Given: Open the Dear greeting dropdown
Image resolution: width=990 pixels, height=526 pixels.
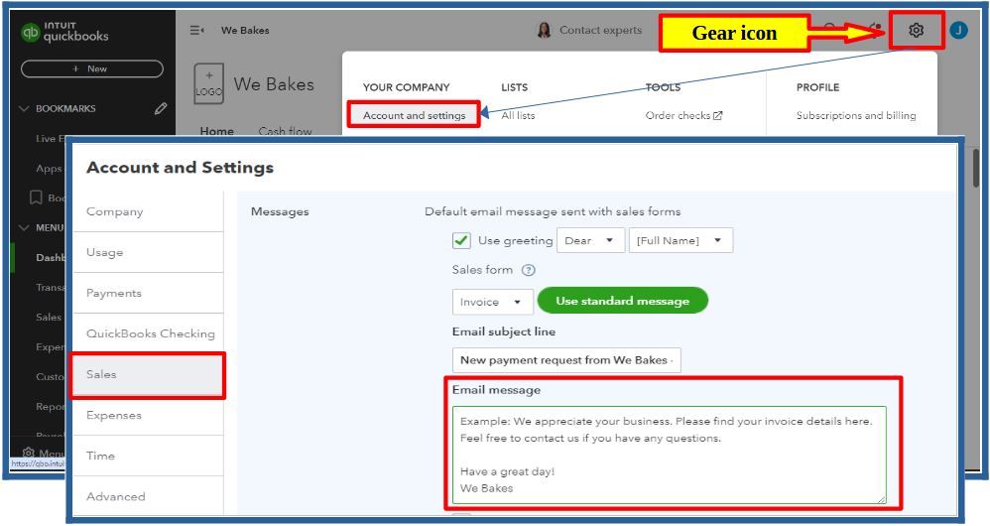Looking at the screenshot, I should (590, 240).
